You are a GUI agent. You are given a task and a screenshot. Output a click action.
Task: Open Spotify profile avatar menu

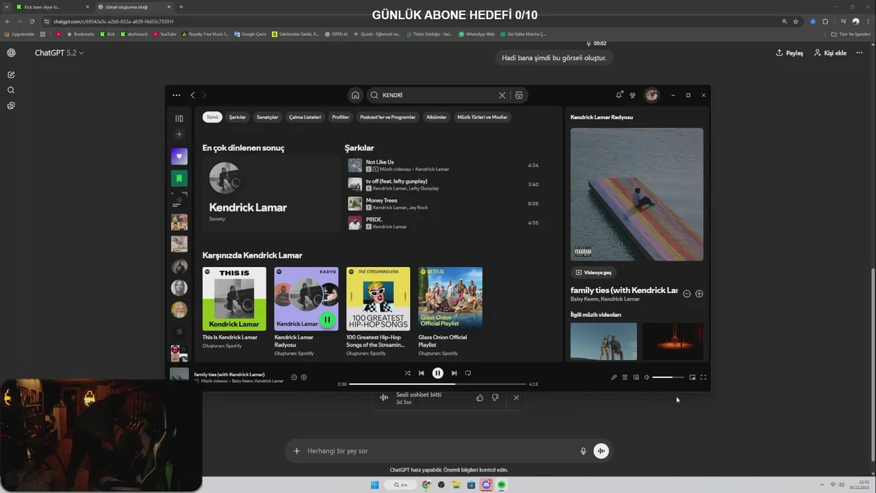pos(652,95)
